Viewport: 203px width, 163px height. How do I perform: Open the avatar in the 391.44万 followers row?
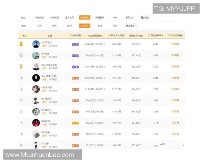point(36,67)
